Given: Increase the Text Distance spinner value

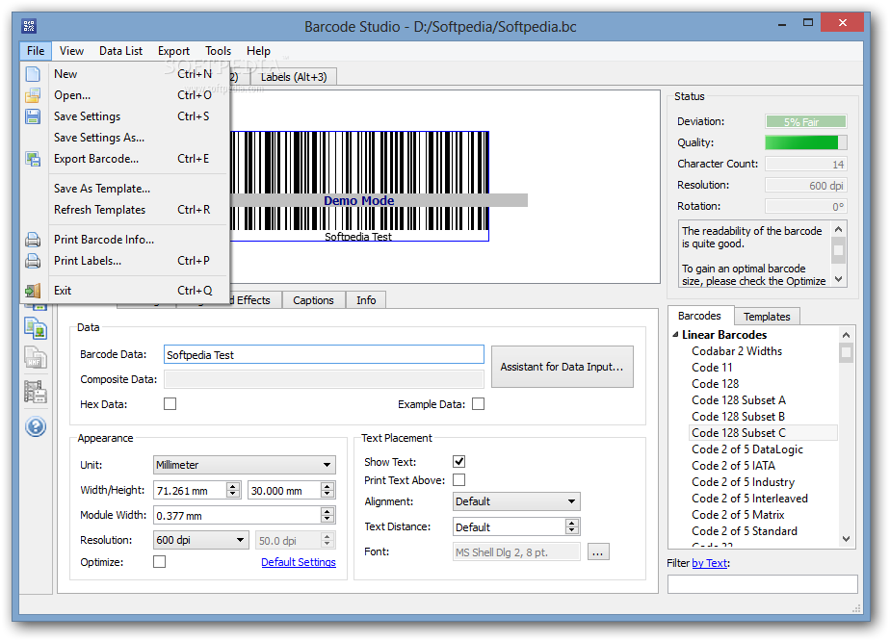Looking at the screenshot, I should tap(572, 523).
